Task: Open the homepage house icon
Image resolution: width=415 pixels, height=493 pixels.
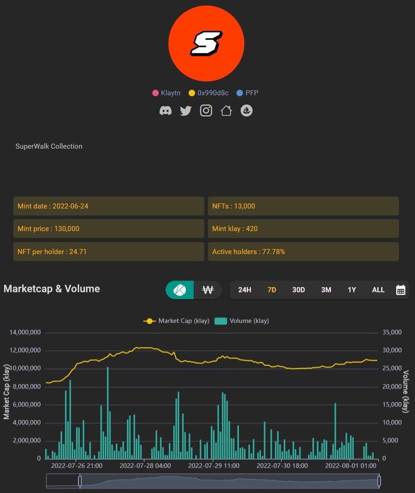Action: pos(226,110)
